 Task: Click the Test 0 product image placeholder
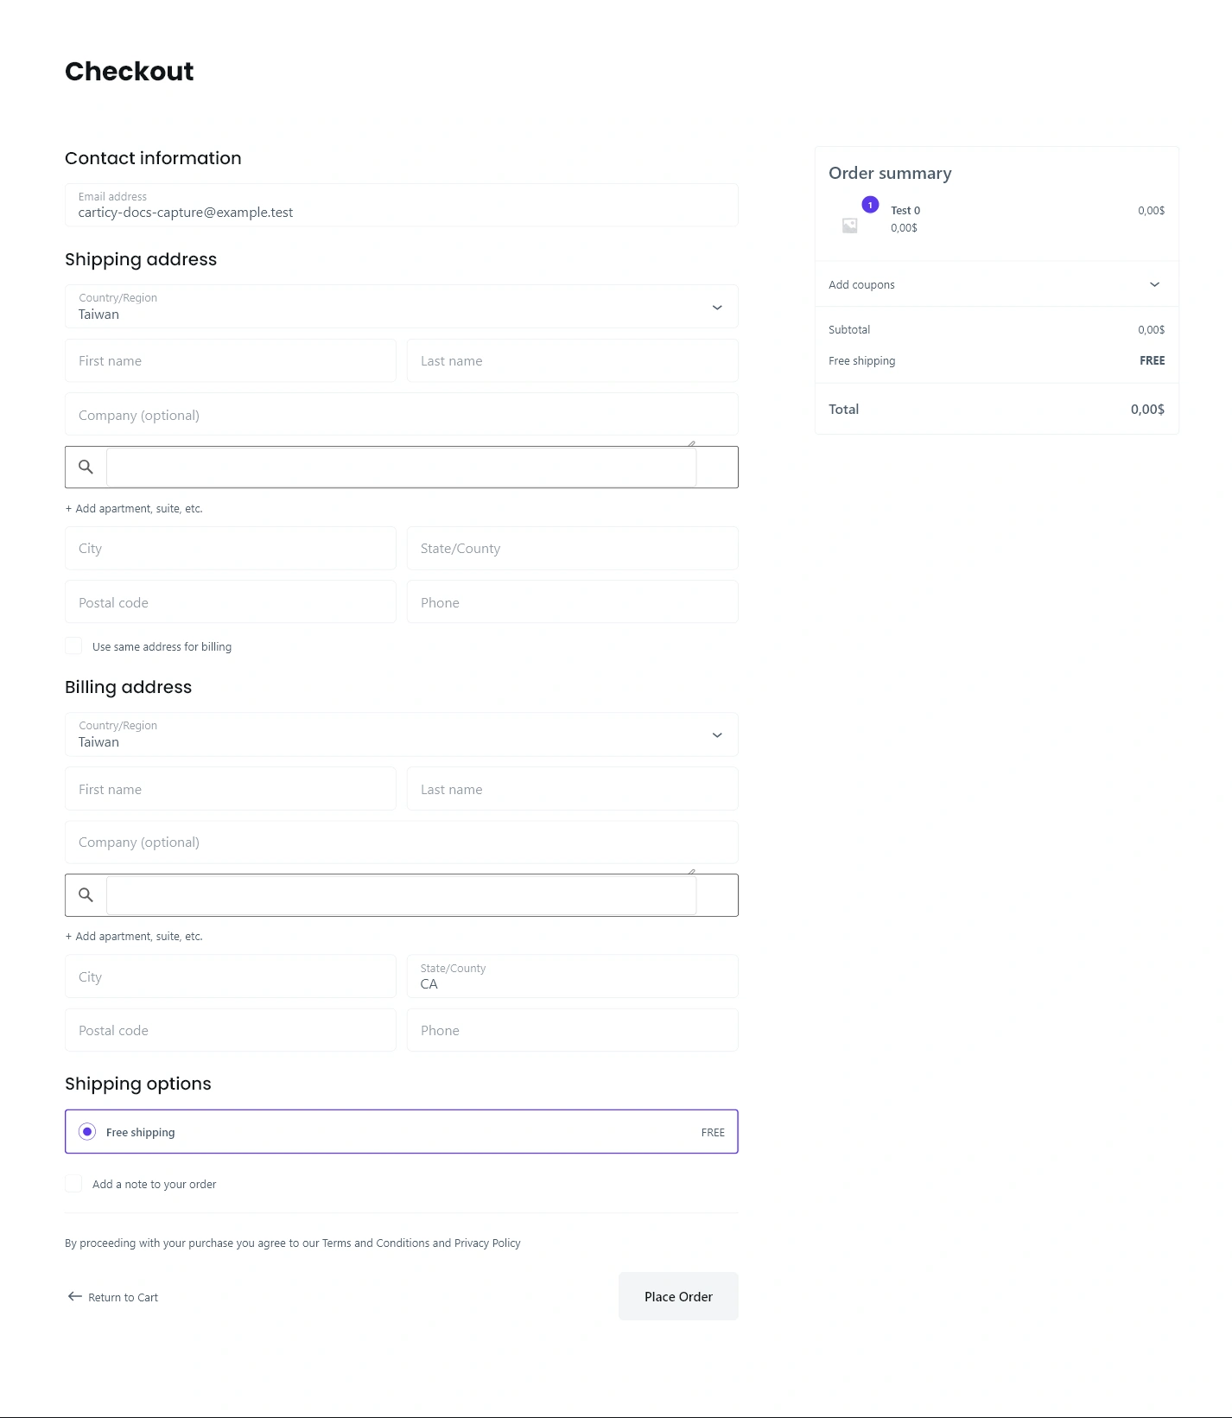(850, 226)
